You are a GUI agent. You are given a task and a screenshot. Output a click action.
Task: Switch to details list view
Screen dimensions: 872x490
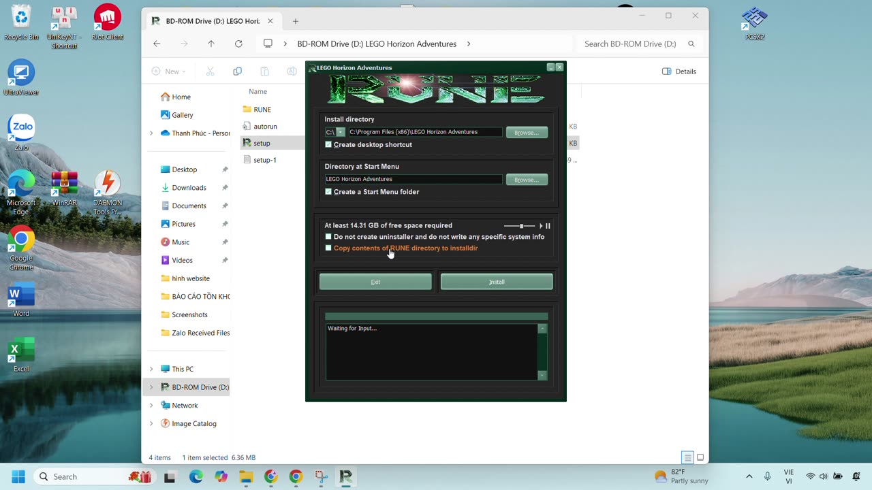tap(687, 457)
